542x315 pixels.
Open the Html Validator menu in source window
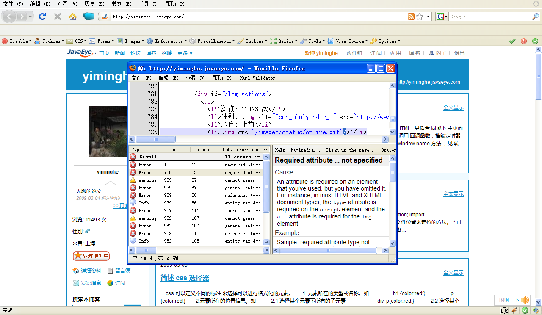pyautogui.click(x=257, y=78)
